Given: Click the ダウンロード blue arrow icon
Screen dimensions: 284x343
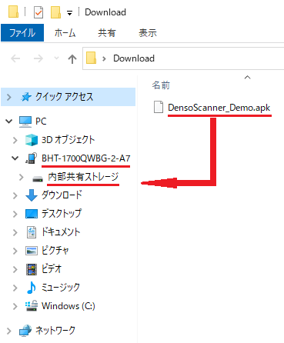Looking at the screenshot, I should [x=32, y=195].
